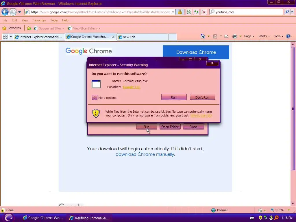Expand the address bar history dropdown

(173, 12)
